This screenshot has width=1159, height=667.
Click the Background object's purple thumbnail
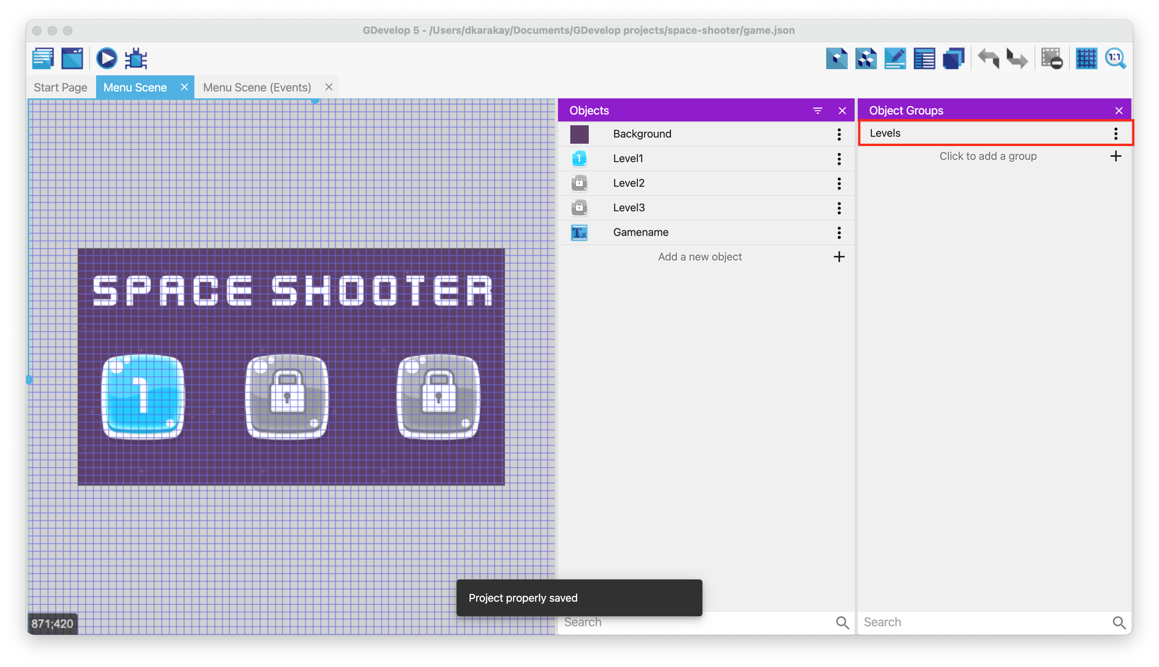coord(579,134)
